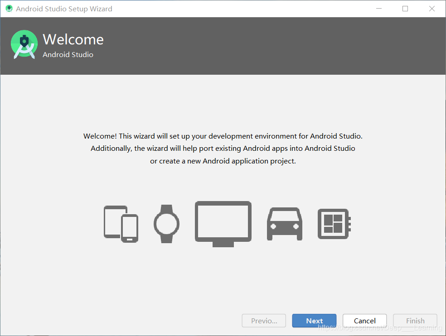Click the Next button
The width and height of the screenshot is (446, 336).
[314, 321]
